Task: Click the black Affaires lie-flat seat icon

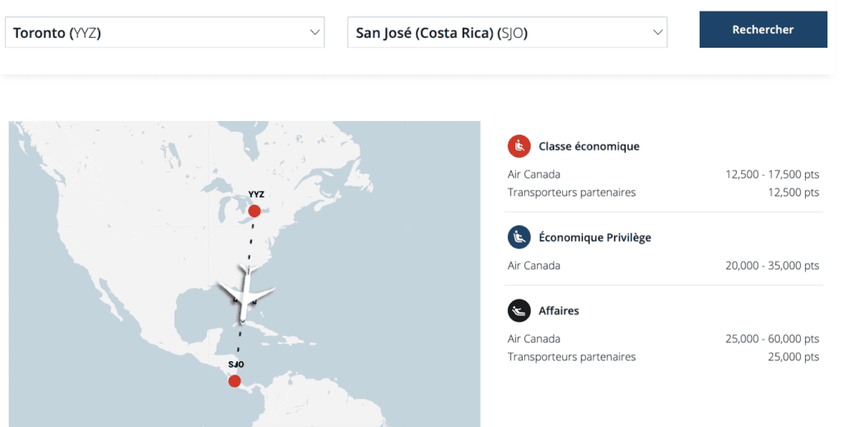Action: pos(519,311)
